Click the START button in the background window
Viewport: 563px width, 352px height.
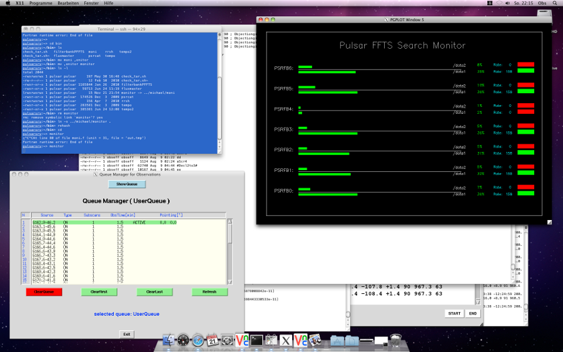coord(454,313)
